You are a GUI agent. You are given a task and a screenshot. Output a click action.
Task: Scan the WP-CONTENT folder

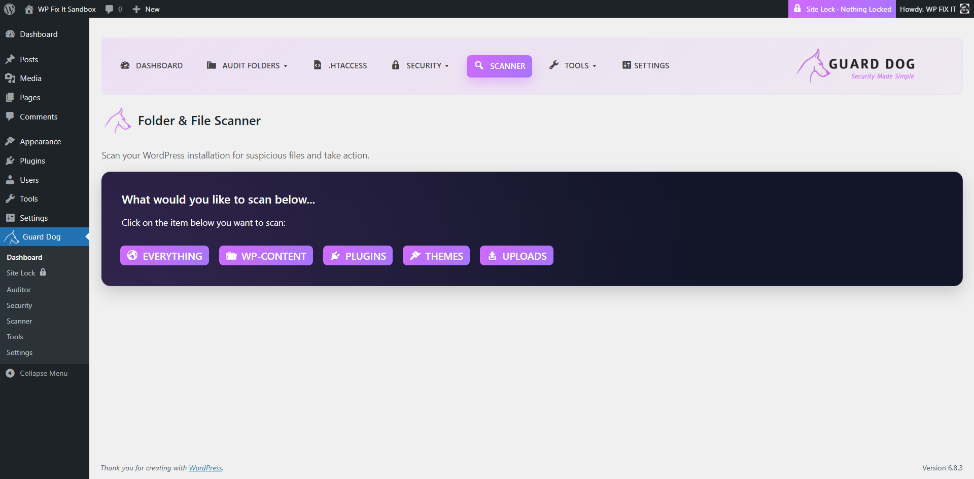[266, 256]
